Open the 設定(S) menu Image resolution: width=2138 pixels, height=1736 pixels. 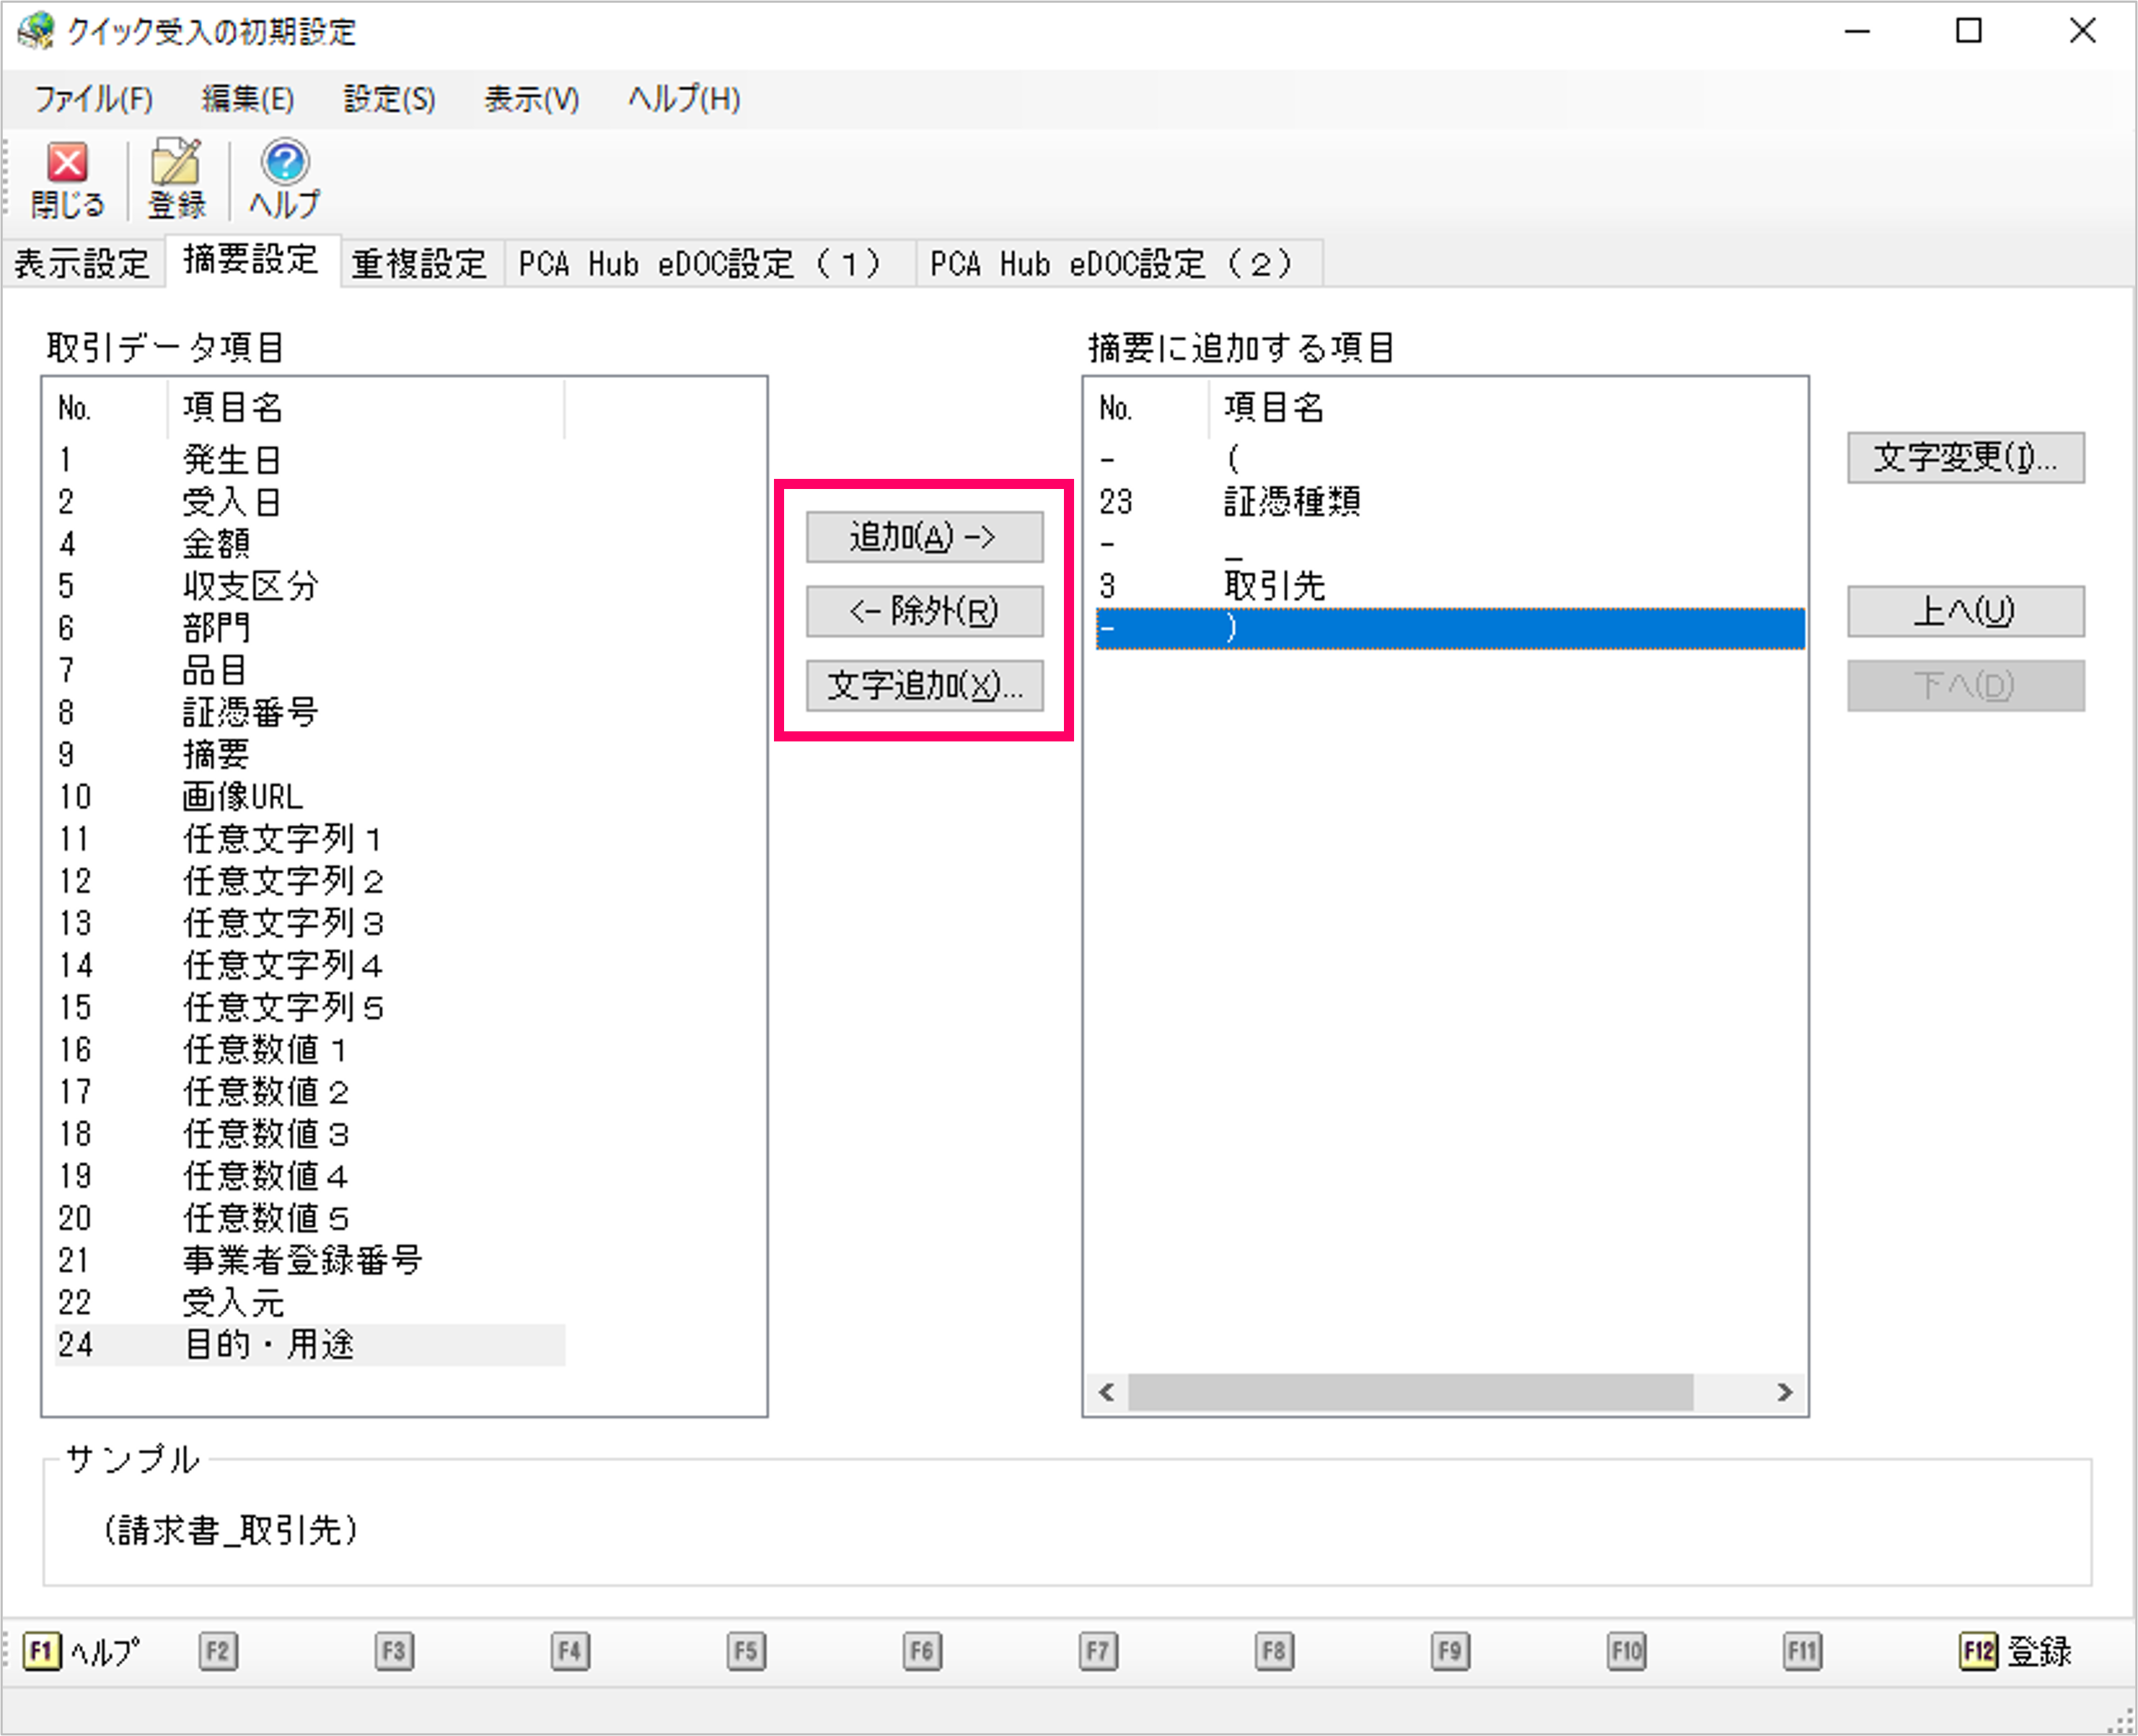click(389, 99)
